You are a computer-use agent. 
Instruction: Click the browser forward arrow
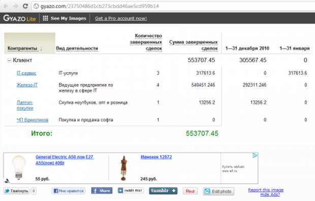point(15,6)
